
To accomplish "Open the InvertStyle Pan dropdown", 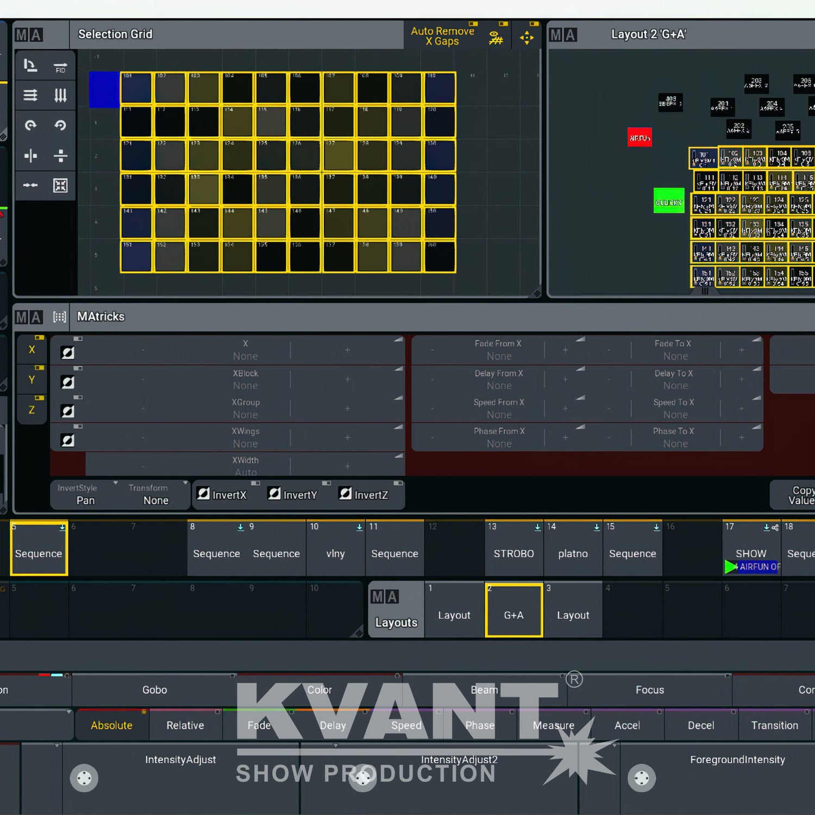I will point(85,494).
